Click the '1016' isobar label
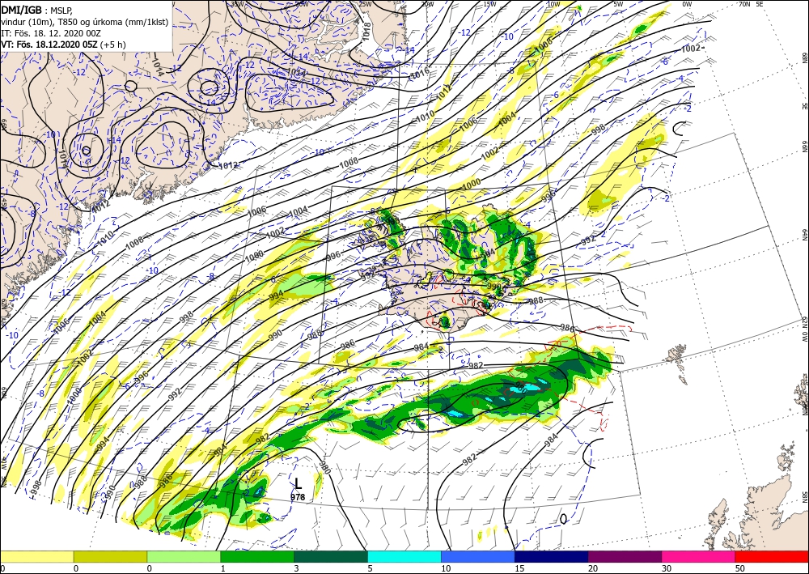Screen dimensions: 809x574 coord(419,74)
